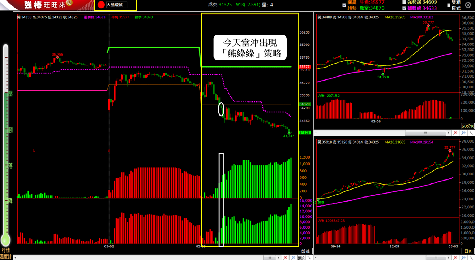This screenshot has width=475, height=260.
Task: Open the 日K timeframe selector
Action: [x=468, y=251]
